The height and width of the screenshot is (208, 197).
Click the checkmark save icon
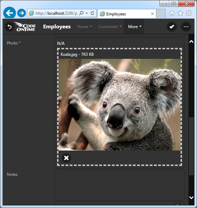tap(172, 27)
